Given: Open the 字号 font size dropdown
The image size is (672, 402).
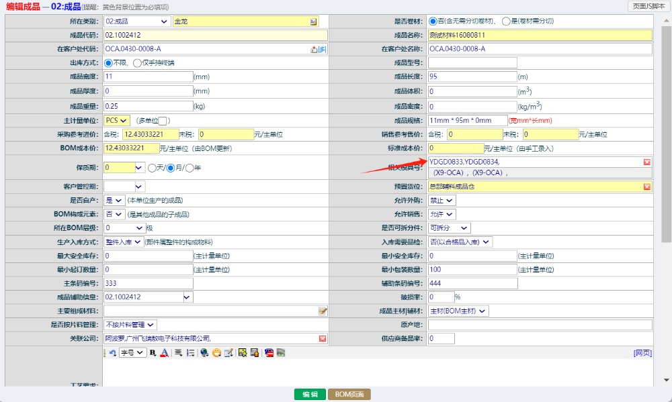Looking at the screenshot, I should click(x=132, y=352).
